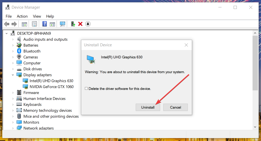Maximize the Device Manager window
The height and width of the screenshot is (141, 261).
235,7
